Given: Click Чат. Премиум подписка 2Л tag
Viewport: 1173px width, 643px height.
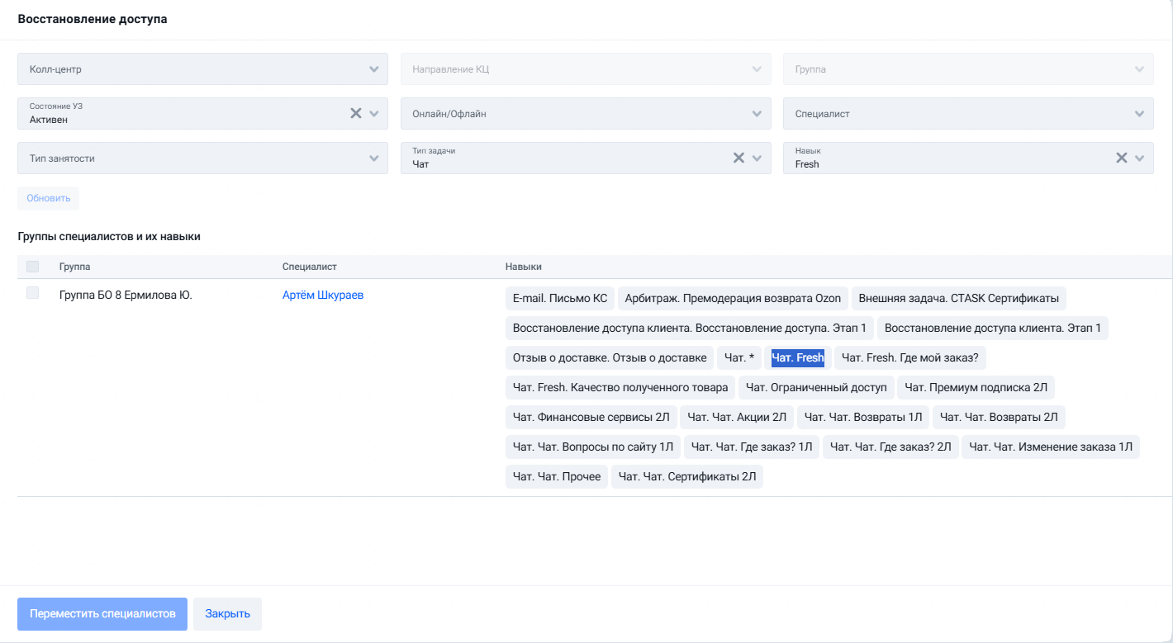Looking at the screenshot, I should pyautogui.click(x=976, y=387).
